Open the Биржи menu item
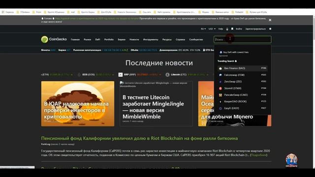The image size is (315, 177). click(122, 39)
